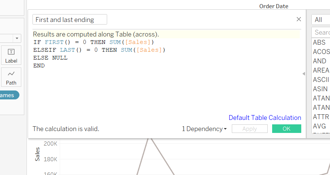
Task: Choose the AVG function entry
Action: tap(320, 126)
